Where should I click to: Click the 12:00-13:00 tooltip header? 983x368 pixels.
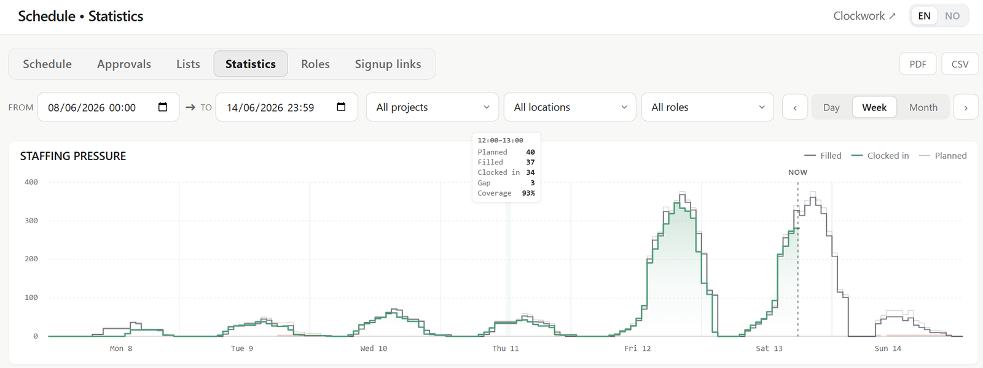pos(500,140)
